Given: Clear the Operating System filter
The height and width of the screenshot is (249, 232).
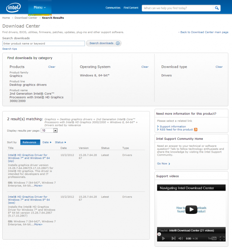Looking at the screenshot, I should tap(145, 67).
